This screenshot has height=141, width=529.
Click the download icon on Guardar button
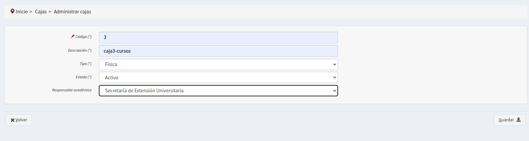click(x=519, y=120)
